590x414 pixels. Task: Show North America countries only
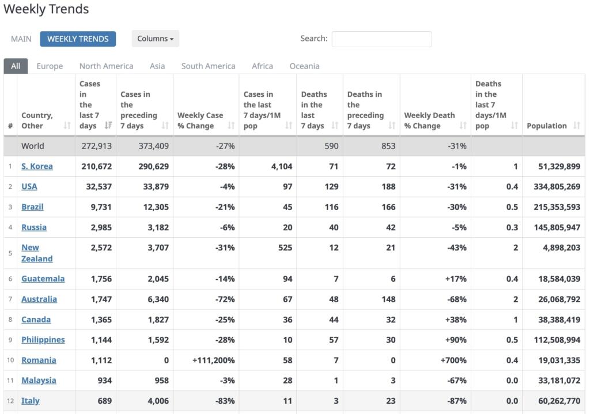pyautogui.click(x=106, y=66)
